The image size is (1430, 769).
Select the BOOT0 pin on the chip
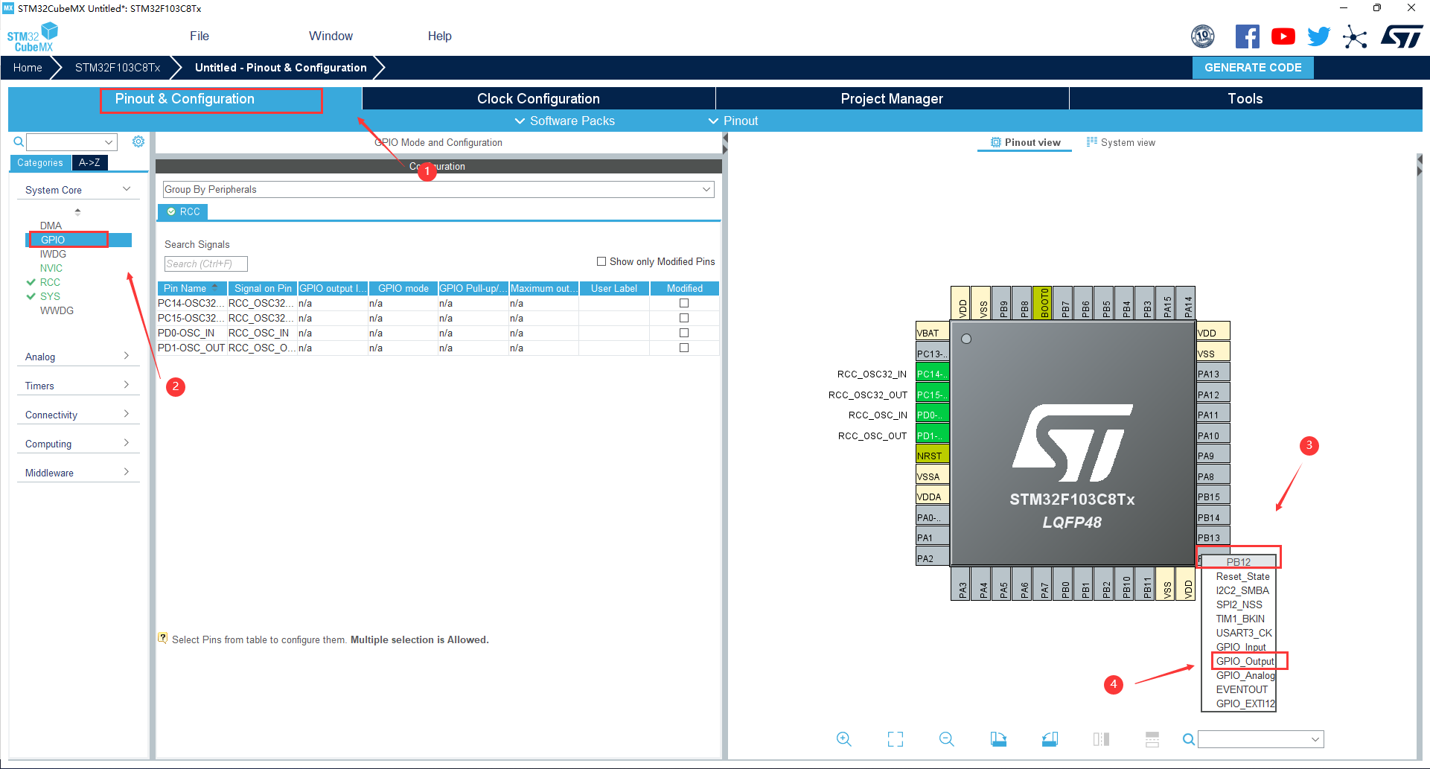pos(1044,303)
